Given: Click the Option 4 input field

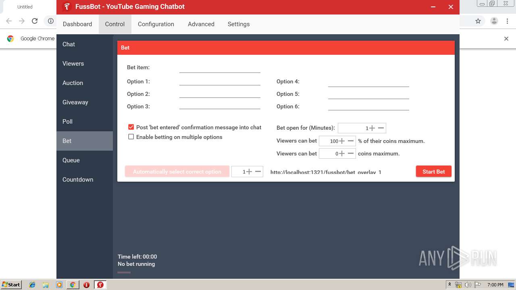Looking at the screenshot, I should pos(368,82).
